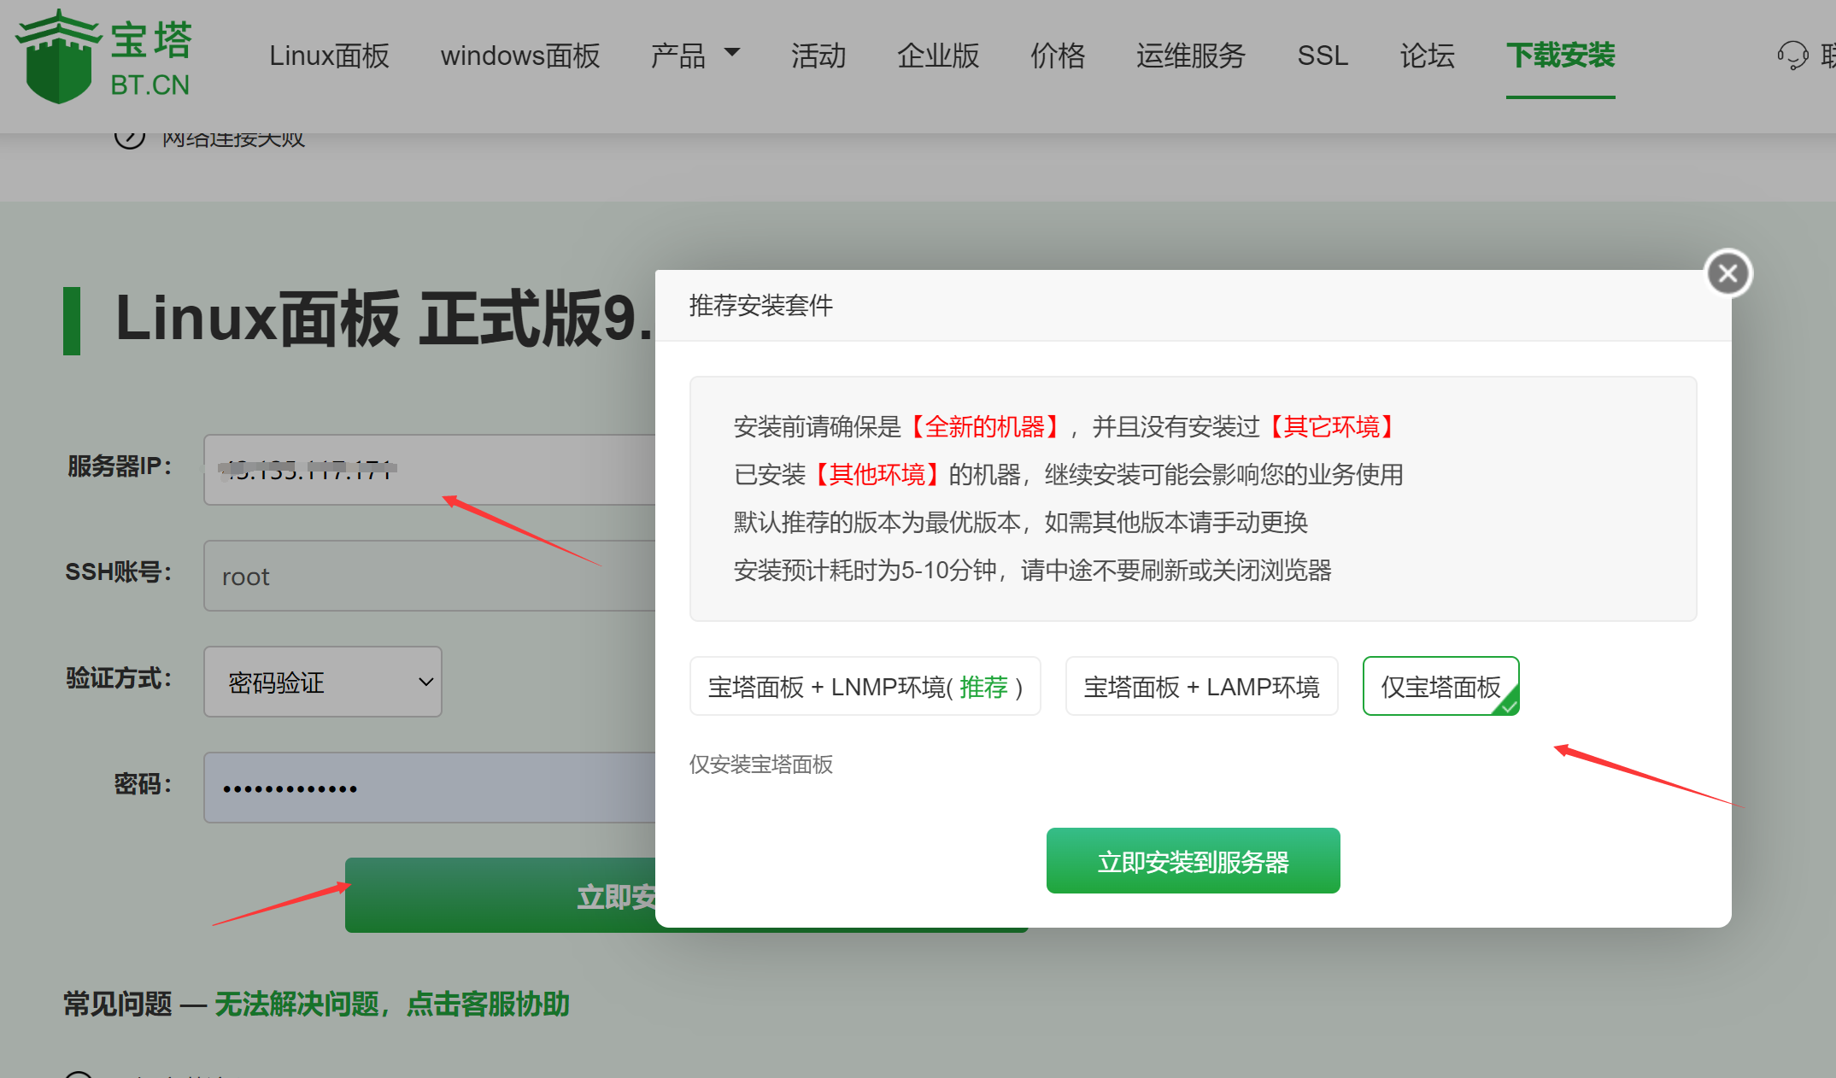Image resolution: width=1836 pixels, height=1078 pixels.
Task: Click 立即安装到服务器 green button
Action: (x=1193, y=861)
